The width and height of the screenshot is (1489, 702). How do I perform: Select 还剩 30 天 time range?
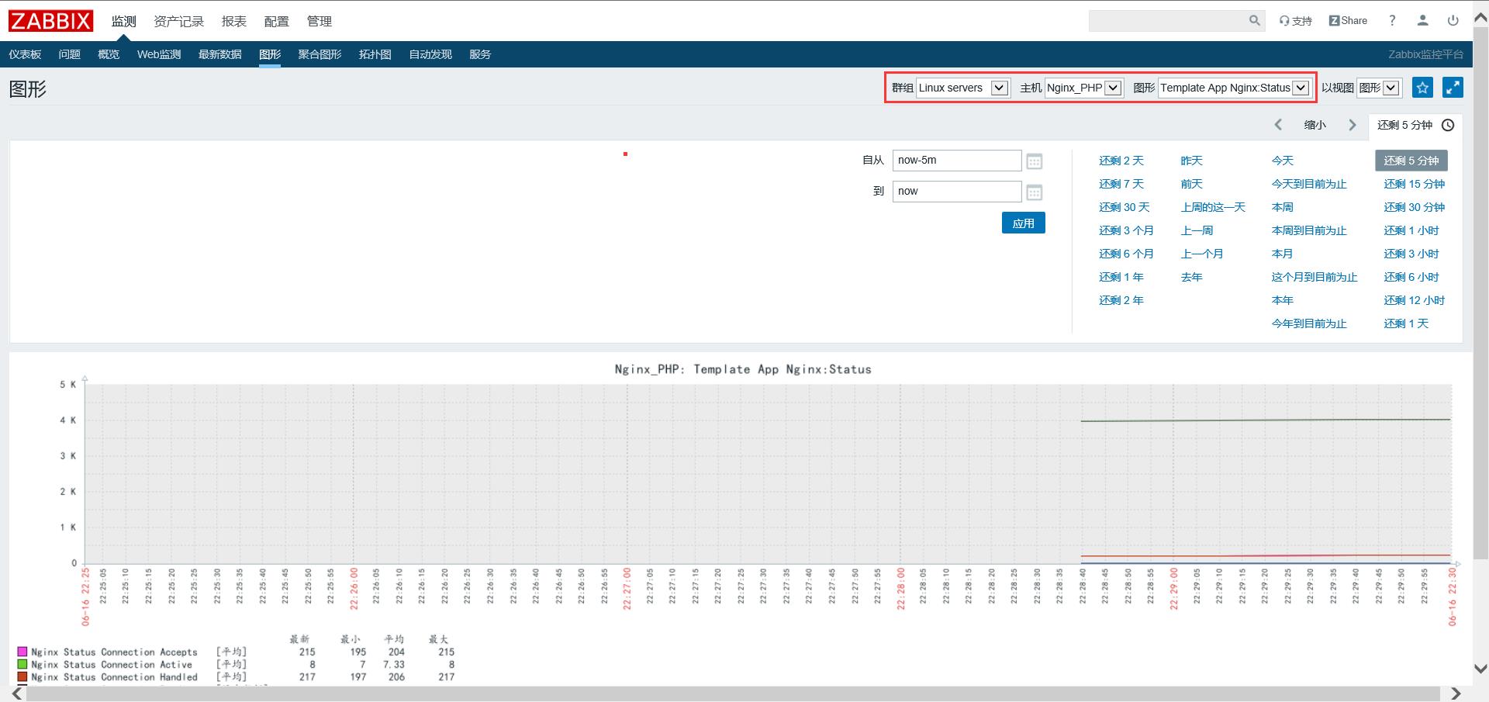click(1125, 207)
